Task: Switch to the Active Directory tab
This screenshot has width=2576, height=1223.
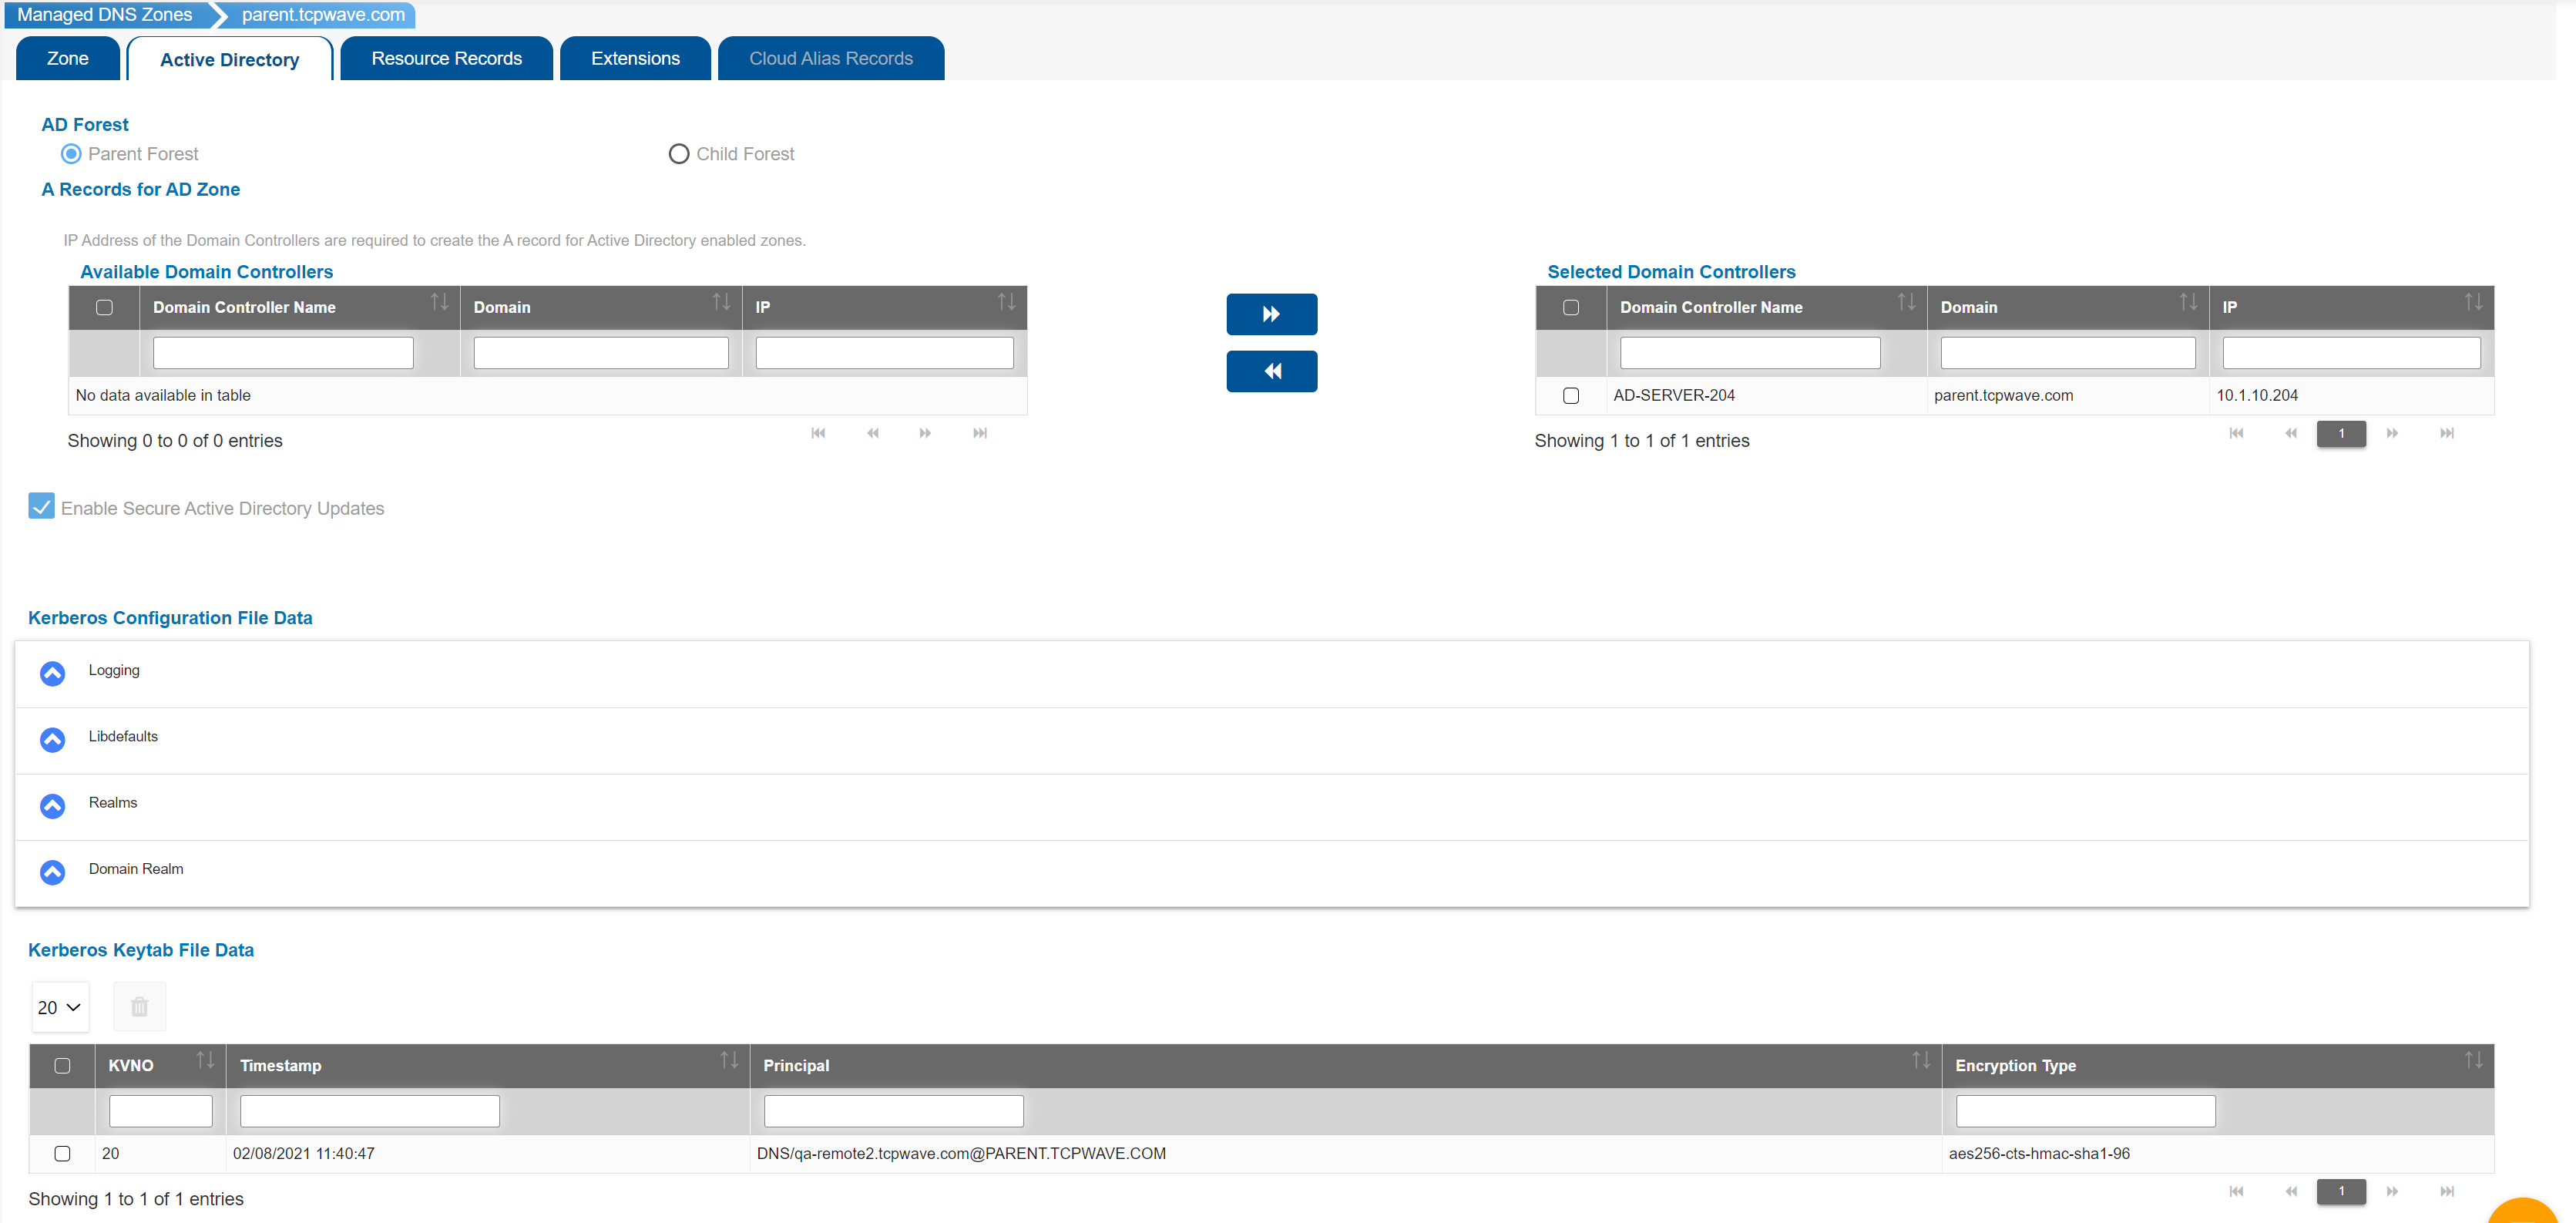Action: click(x=230, y=59)
